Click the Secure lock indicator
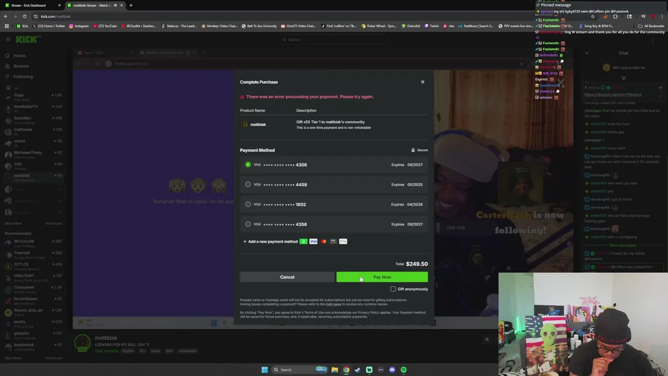Viewport: 668px width, 376px height. click(x=420, y=150)
